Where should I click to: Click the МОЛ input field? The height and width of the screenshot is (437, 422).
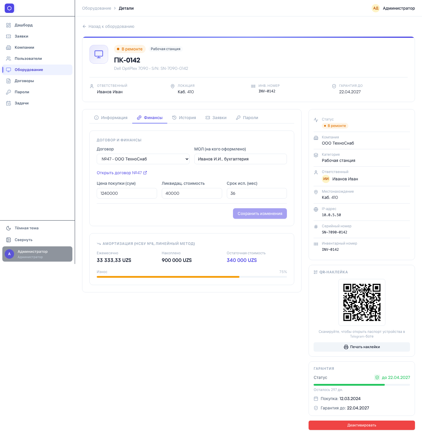(x=241, y=159)
